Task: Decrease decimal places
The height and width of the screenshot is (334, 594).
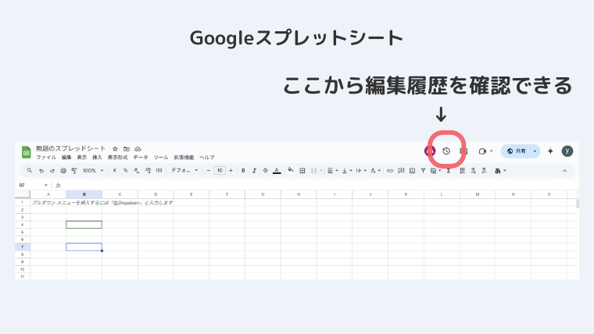Action: tap(136, 171)
